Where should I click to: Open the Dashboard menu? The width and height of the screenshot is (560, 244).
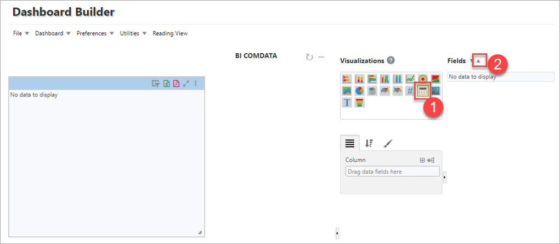click(x=53, y=33)
